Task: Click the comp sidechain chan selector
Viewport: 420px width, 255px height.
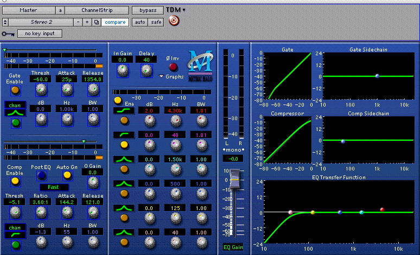Action: click(x=15, y=228)
